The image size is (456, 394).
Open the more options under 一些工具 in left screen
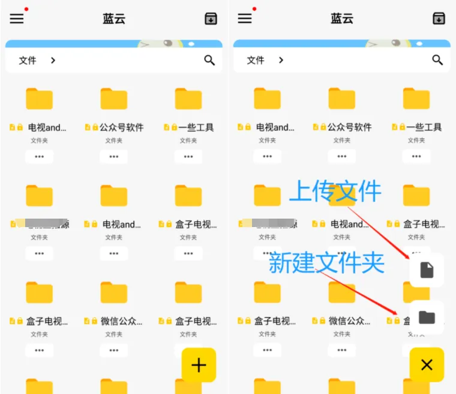point(188,157)
